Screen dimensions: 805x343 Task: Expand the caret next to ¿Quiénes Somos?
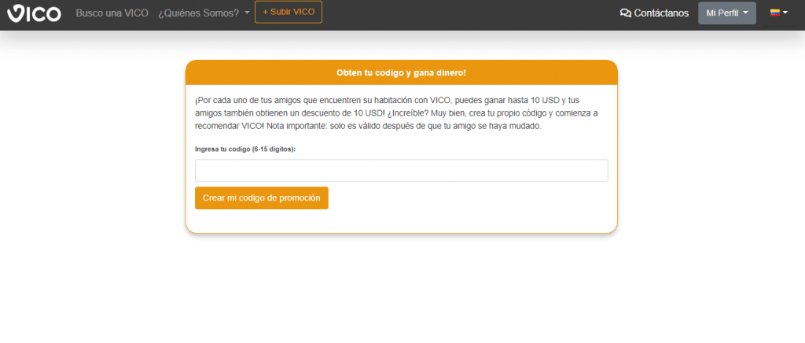[x=247, y=13]
